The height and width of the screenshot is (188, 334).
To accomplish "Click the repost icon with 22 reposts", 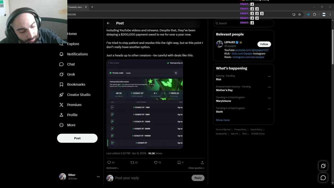I will click(132, 162).
